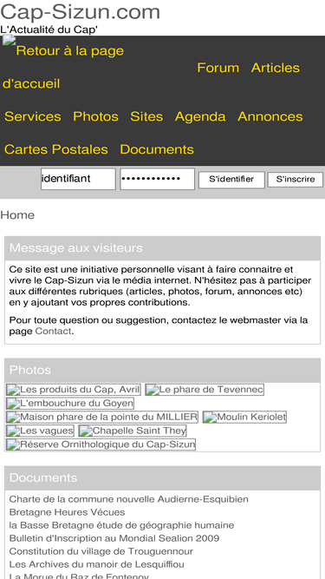Open Chapelle Saint They photo thumbnail
The width and height of the screenshot is (325, 579).
coord(133,431)
